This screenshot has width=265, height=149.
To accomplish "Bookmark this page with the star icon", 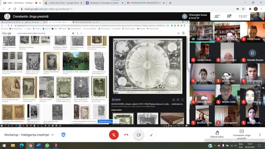I will [244, 9].
